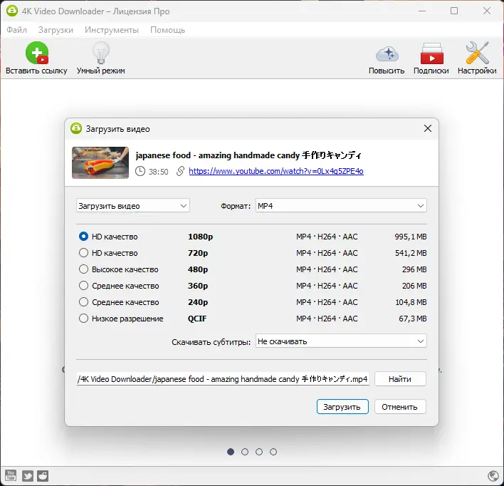Click the 4K Video Downloader logo in title bar
This screenshot has width=504, height=486.
click(12, 11)
